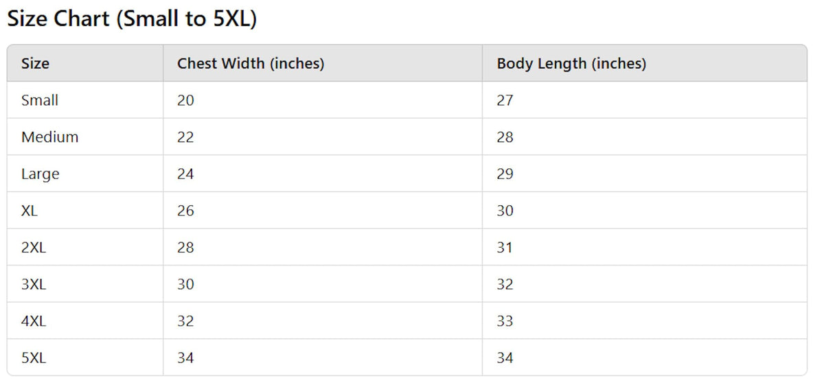This screenshot has width=824, height=385.
Task: Click chest width value 32 for 4XL
Action: click(185, 321)
